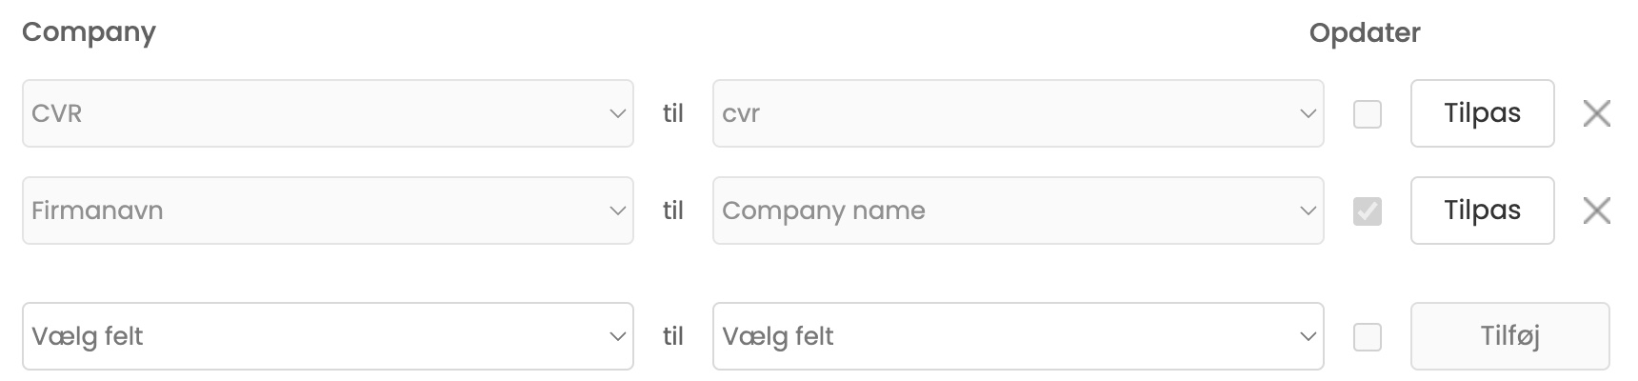Screen dimensions: 1638x381
Task: Click the 'til' label in the Vælg felt row
Action: pyautogui.click(x=672, y=336)
